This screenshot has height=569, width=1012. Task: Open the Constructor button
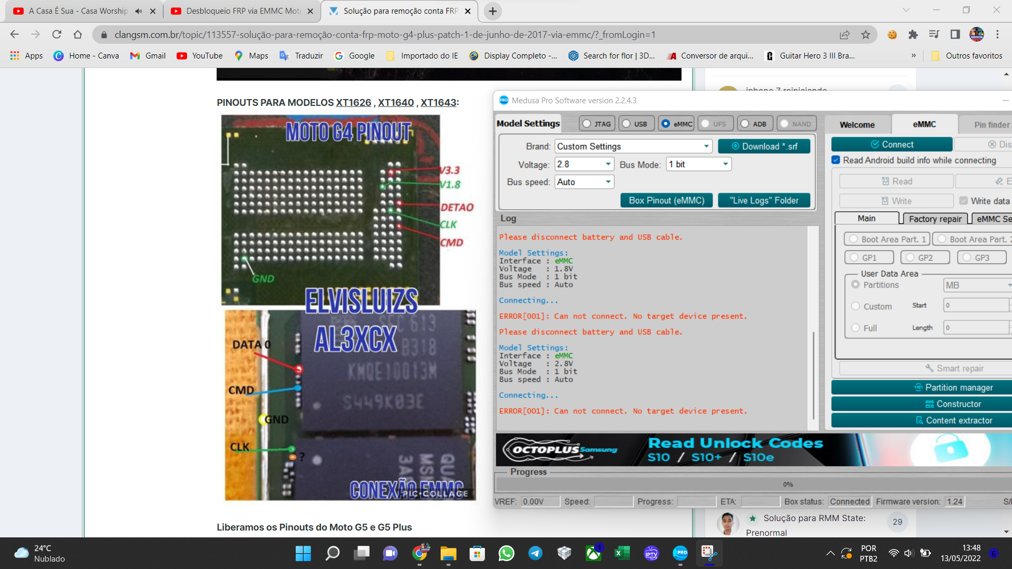[922, 404]
